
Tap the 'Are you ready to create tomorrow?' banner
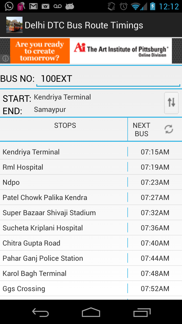(40, 51)
